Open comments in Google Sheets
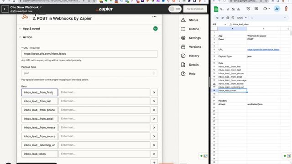 coord(256,9)
